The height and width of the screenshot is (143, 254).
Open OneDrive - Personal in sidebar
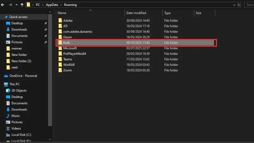tap(23, 76)
